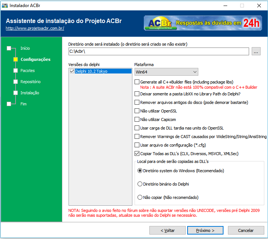Check Remover Warnings de CAST option

(137, 137)
